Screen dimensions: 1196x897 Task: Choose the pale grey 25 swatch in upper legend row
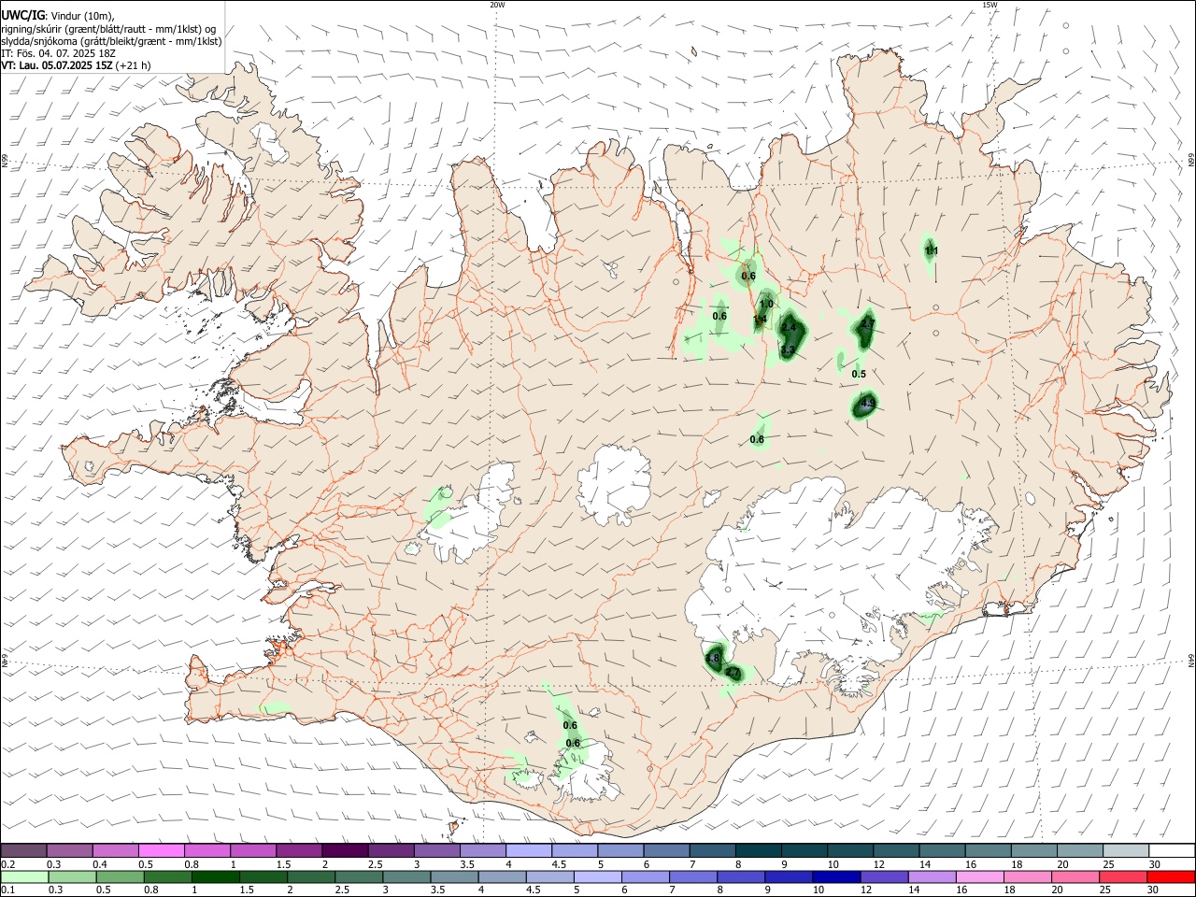click(1126, 850)
